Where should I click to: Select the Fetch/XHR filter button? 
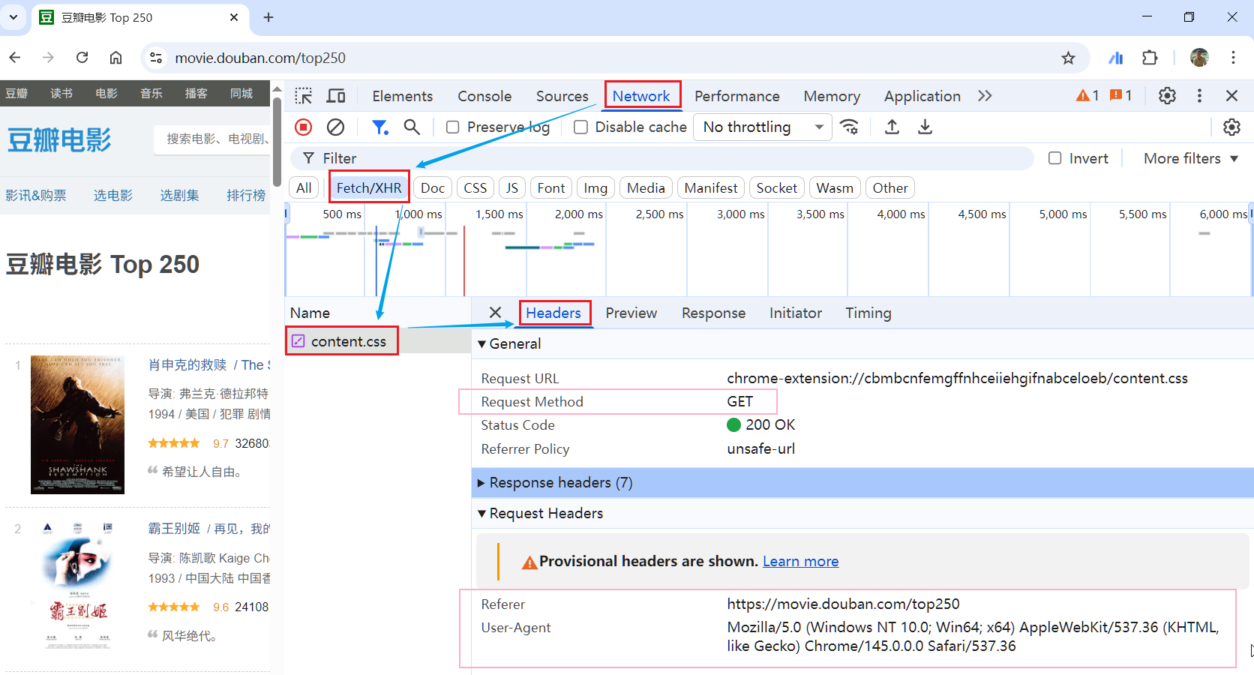coord(369,188)
